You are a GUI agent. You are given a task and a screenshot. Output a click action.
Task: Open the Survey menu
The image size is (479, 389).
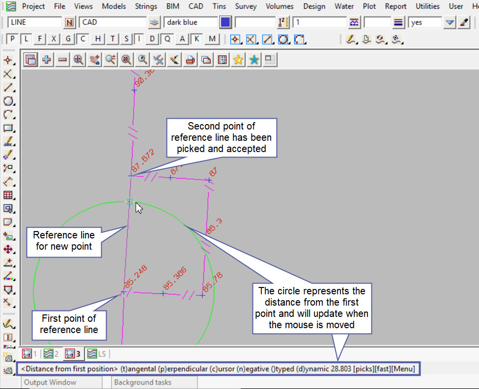(x=246, y=6)
